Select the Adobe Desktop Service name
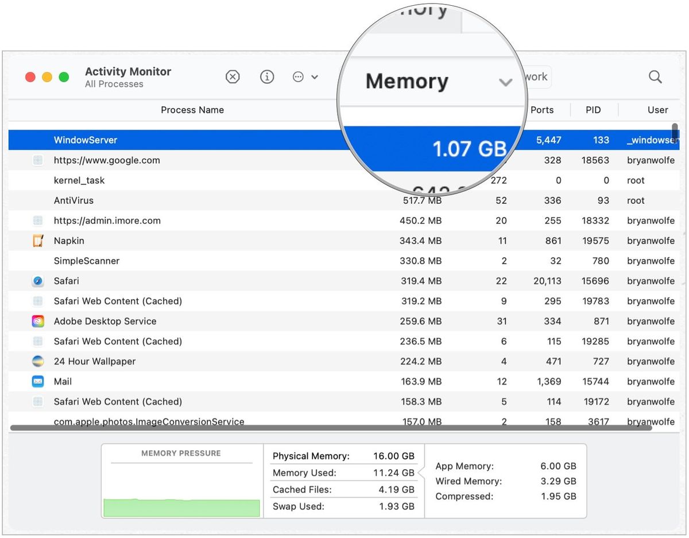 pyautogui.click(x=105, y=321)
